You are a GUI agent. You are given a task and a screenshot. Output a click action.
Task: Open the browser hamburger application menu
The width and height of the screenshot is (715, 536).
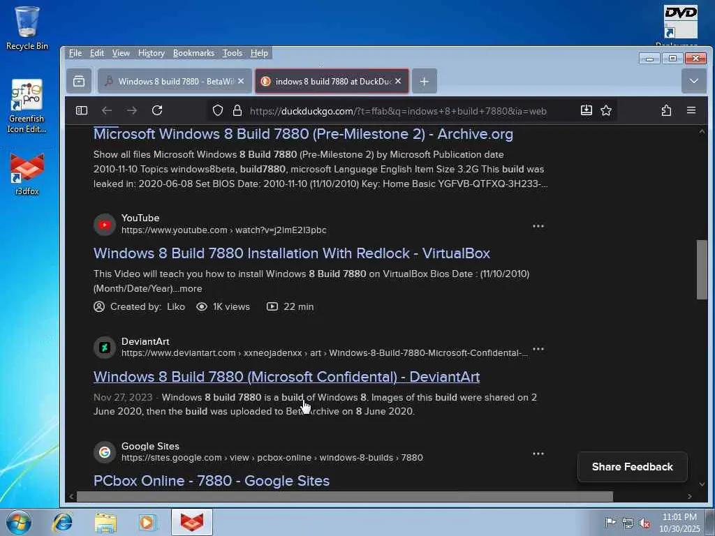coord(691,110)
